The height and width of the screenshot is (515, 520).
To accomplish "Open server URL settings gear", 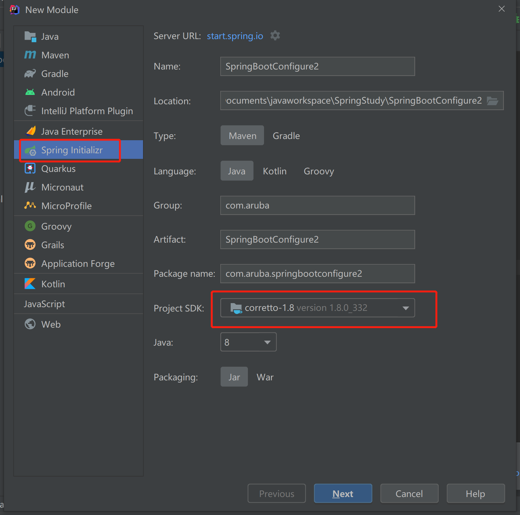I will (x=275, y=36).
